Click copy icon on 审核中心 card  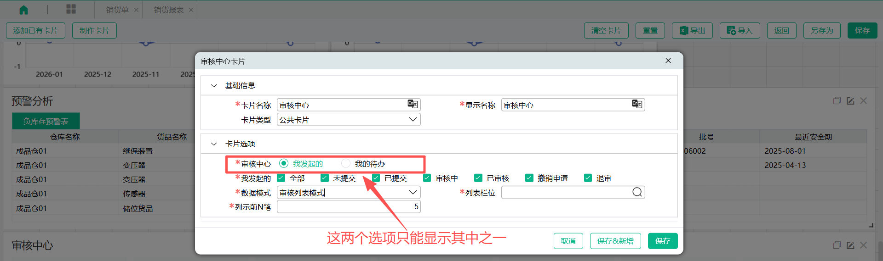(837, 245)
